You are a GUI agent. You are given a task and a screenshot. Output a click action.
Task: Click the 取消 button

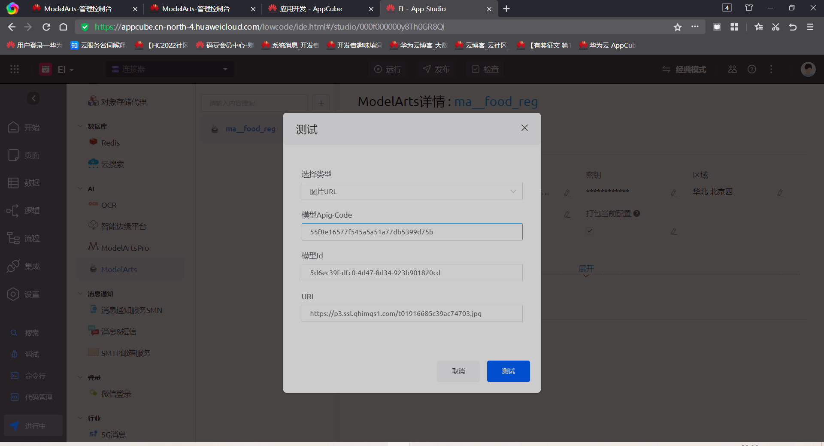(x=458, y=371)
